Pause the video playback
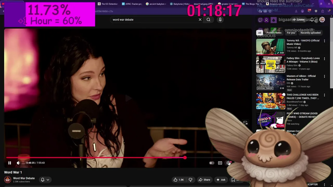The height and width of the screenshot is (187, 333). tap(10, 163)
